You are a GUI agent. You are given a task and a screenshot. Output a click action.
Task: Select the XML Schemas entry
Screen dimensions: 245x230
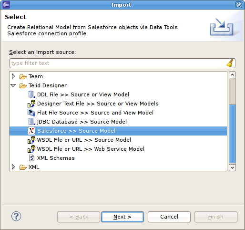(x=56, y=158)
